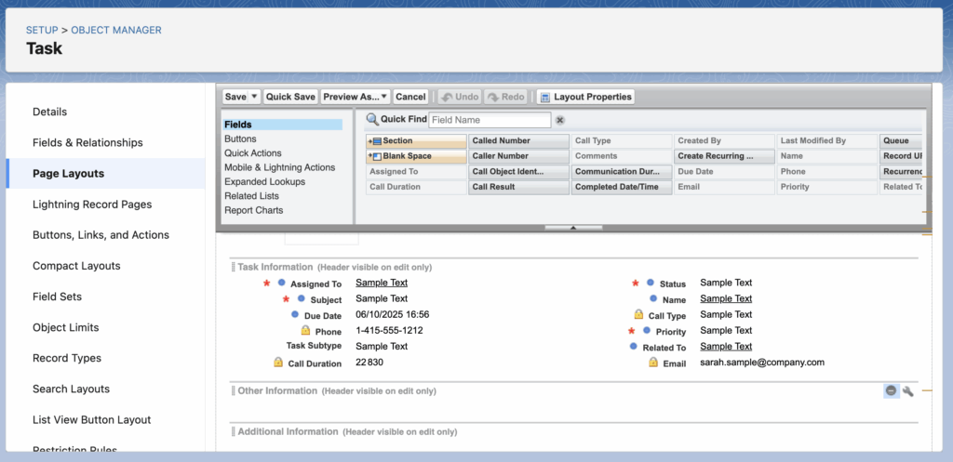Open Other Information section properties wrench
This screenshot has width=953, height=462.
[x=908, y=390]
